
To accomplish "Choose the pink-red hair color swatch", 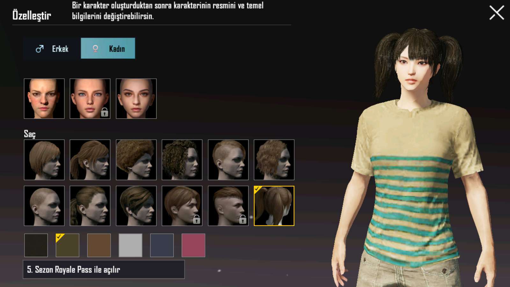I will tap(193, 245).
